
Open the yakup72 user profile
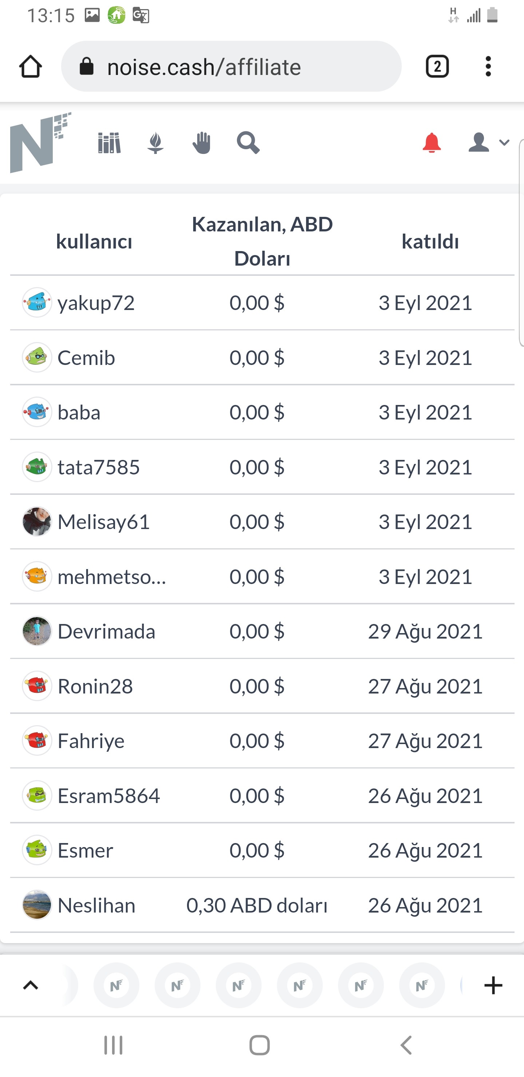pos(96,303)
